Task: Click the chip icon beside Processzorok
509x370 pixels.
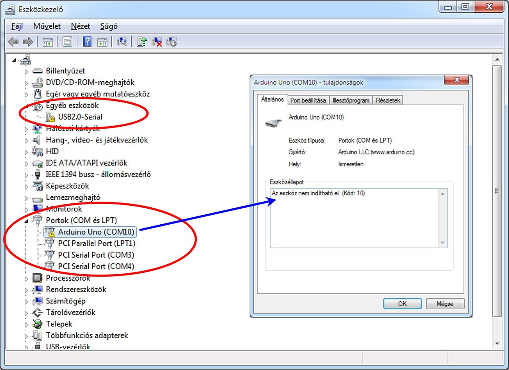Action: pyautogui.click(x=37, y=278)
